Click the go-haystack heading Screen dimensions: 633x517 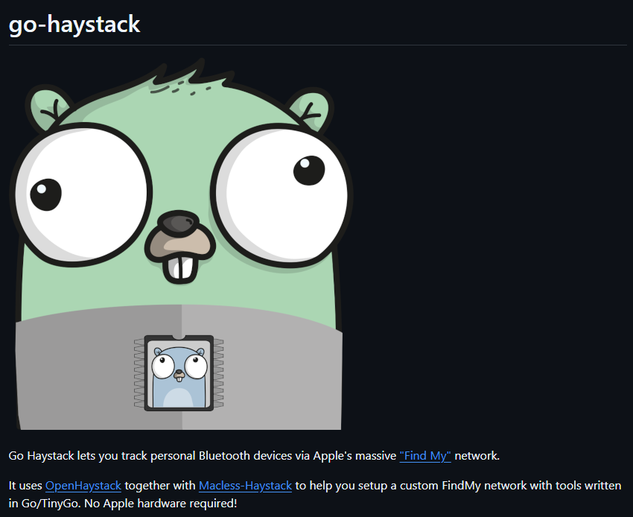click(74, 25)
